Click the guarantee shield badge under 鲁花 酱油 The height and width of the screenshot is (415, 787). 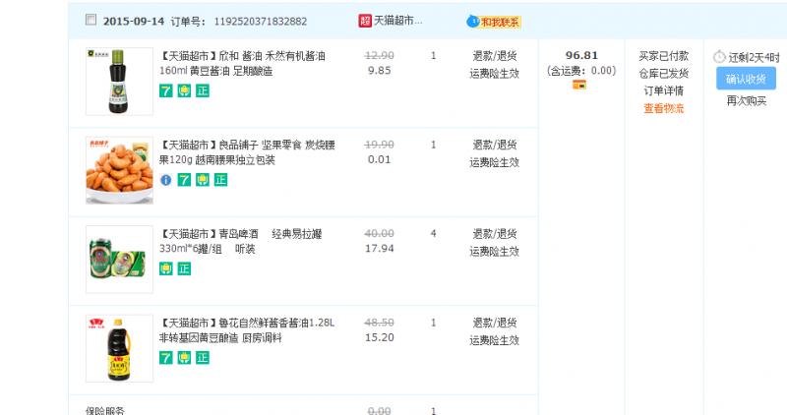(184, 357)
